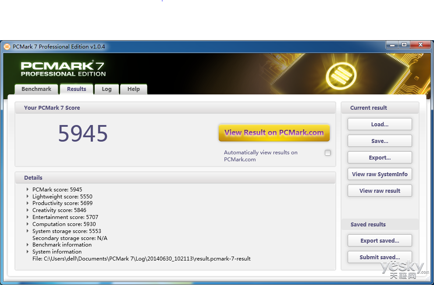Close the PCMark 7 window
The image size is (434, 285).
[420, 45]
